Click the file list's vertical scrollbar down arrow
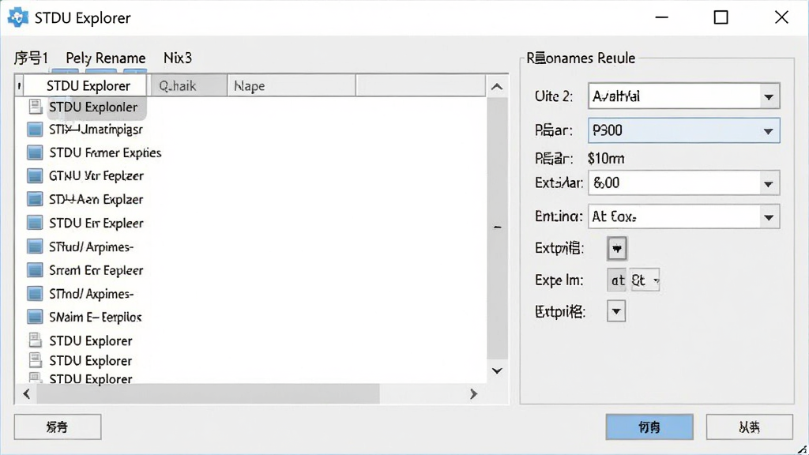The width and height of the screenshot is (809, 455). coord(497,371)
